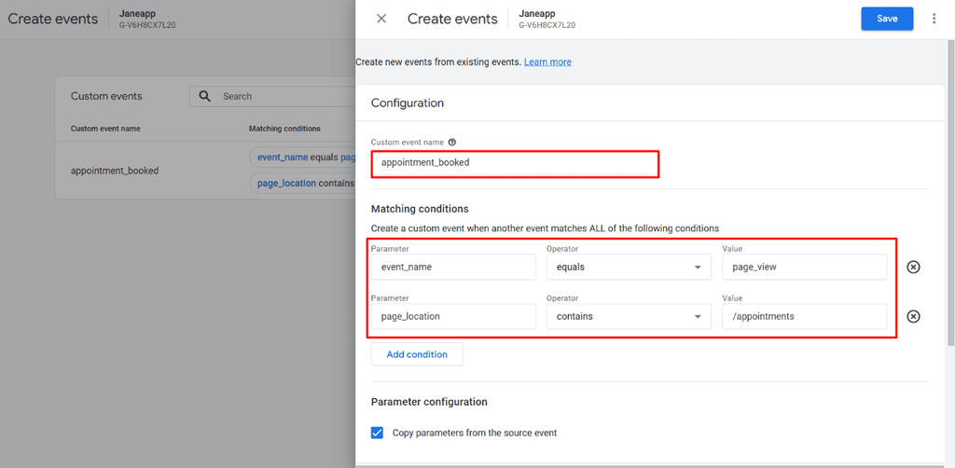Image resolution: width=955 pixels, height=468 pixels.
Task: Click the event_name parameter field
Action: pyautogui.click(x=454, y=267)
